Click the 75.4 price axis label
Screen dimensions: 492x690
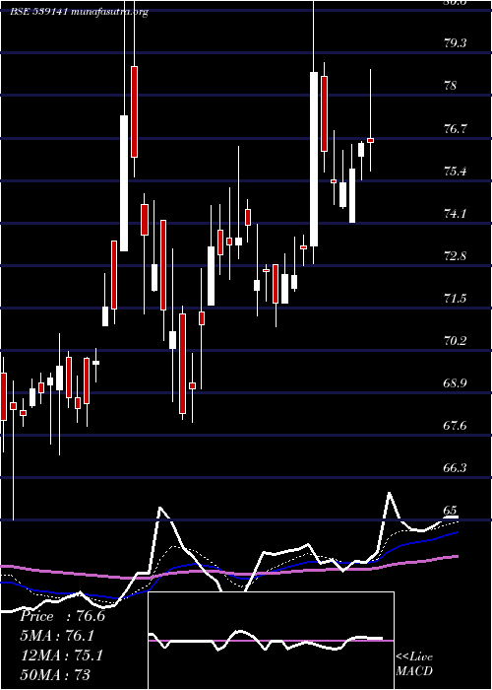pos(455,171)
